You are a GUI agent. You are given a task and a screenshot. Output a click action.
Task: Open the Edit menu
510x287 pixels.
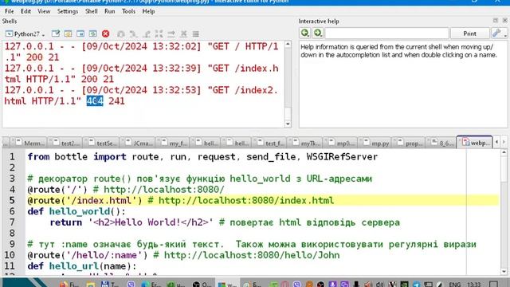(25, 11)
